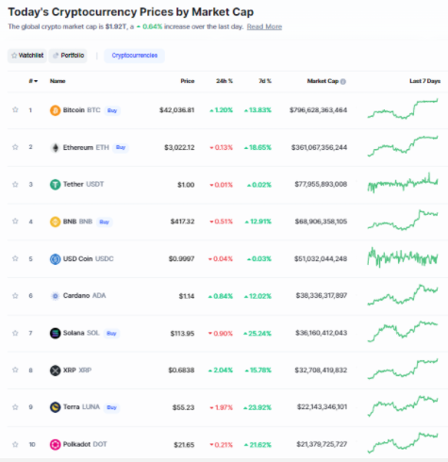The width and height of the screenshot is (448, 462).
Task: Click the Tether green T icon
Action: [x=55, y=185]
